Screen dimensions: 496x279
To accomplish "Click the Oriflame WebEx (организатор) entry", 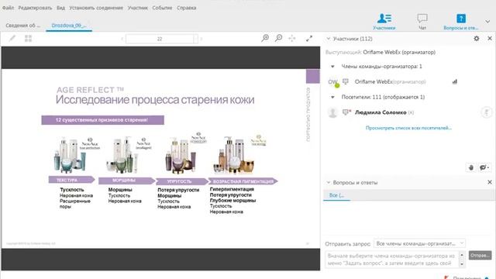I will click(390, 82).
